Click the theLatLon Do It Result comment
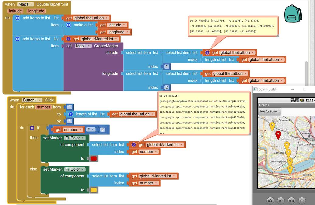The height and width of the screenshot is (205, 315). click(x=233, y=26)
